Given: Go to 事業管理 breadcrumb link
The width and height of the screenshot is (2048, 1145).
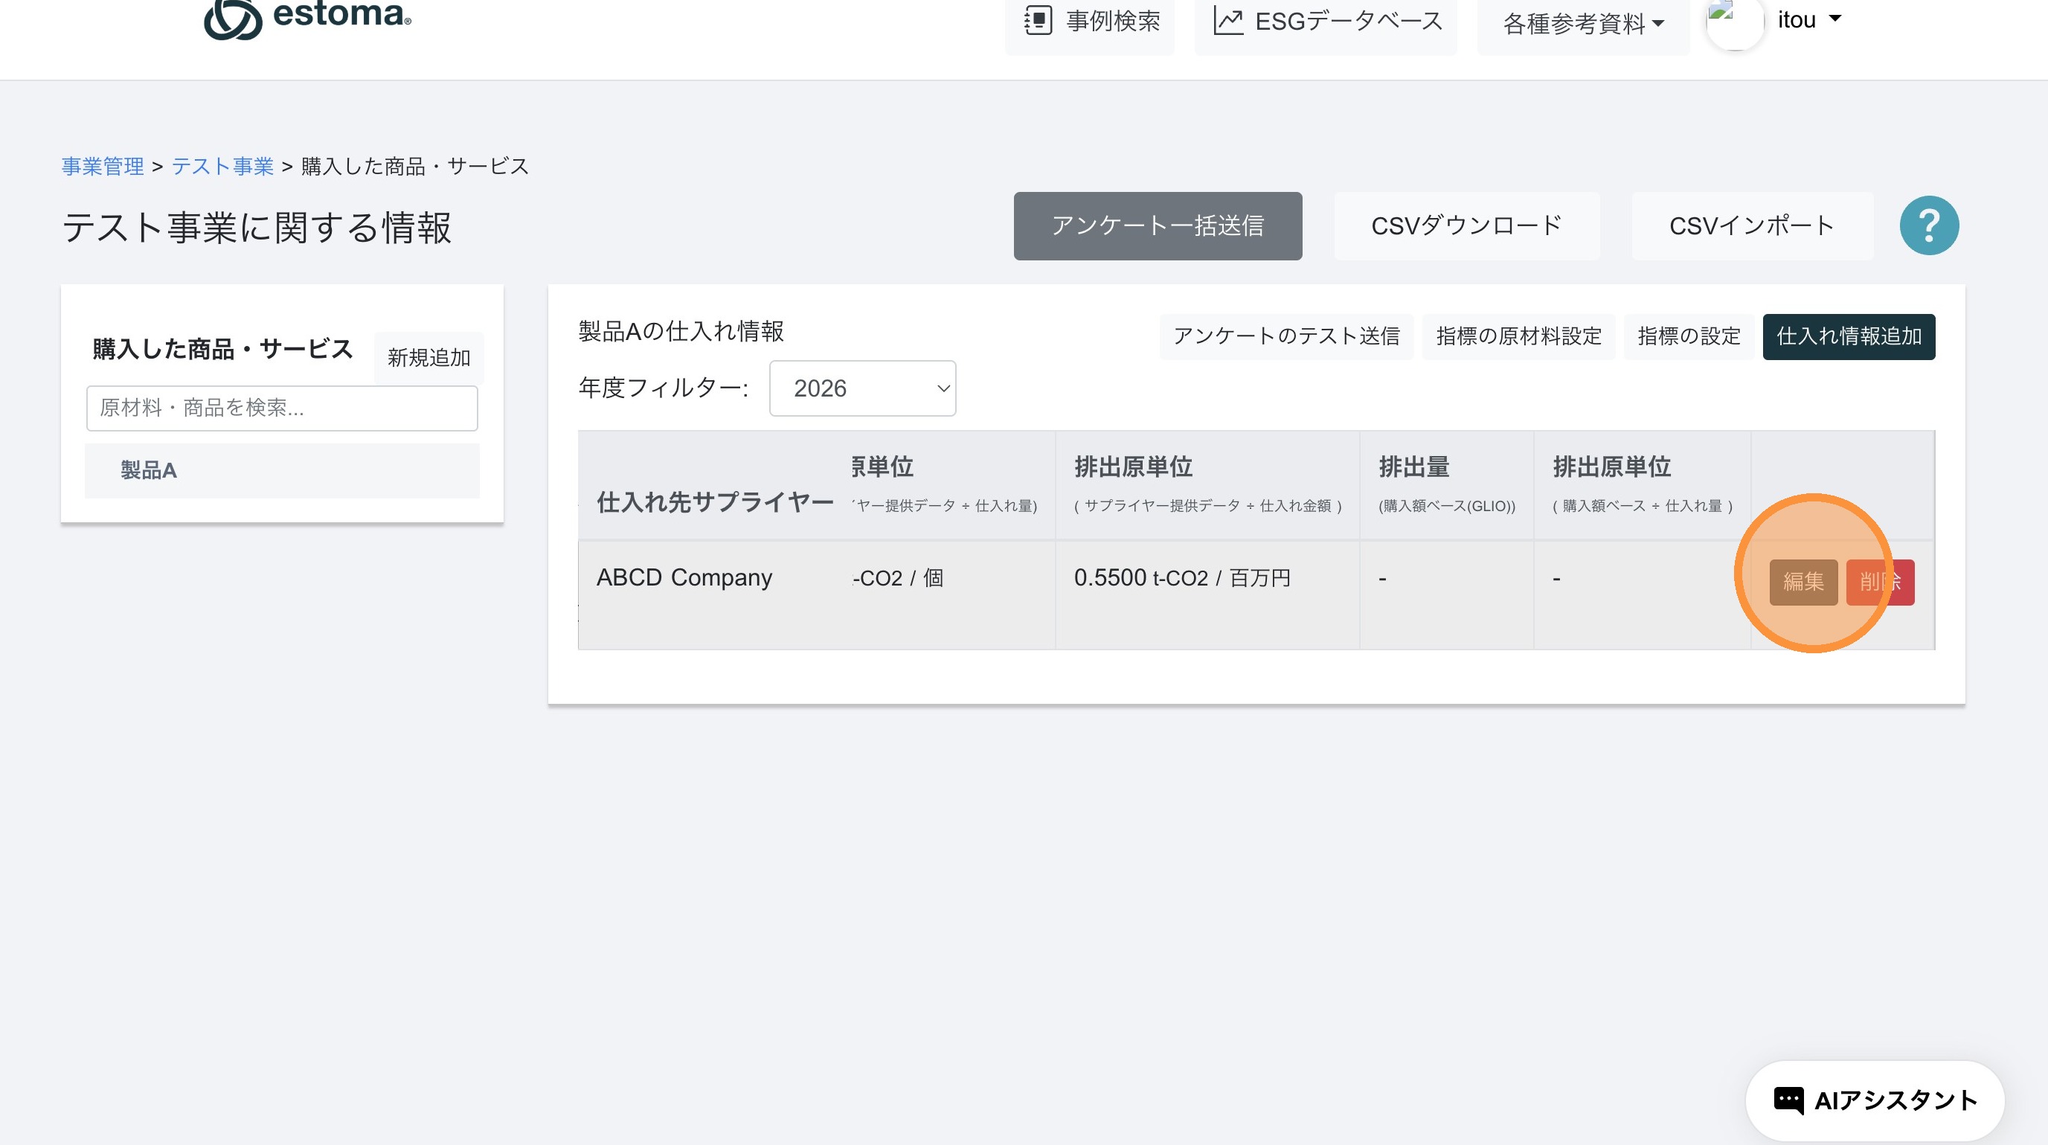Looking at the screenshot, I should [x=103, y=165].
